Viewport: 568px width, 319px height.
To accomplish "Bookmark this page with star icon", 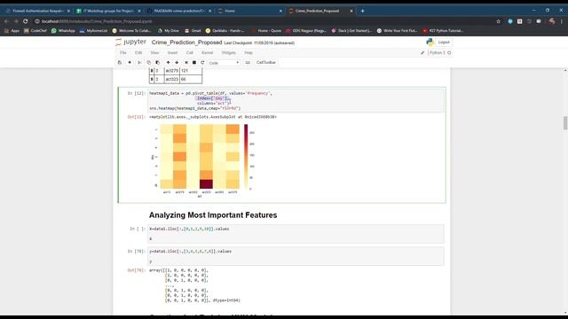I will (x=499, y=21).
